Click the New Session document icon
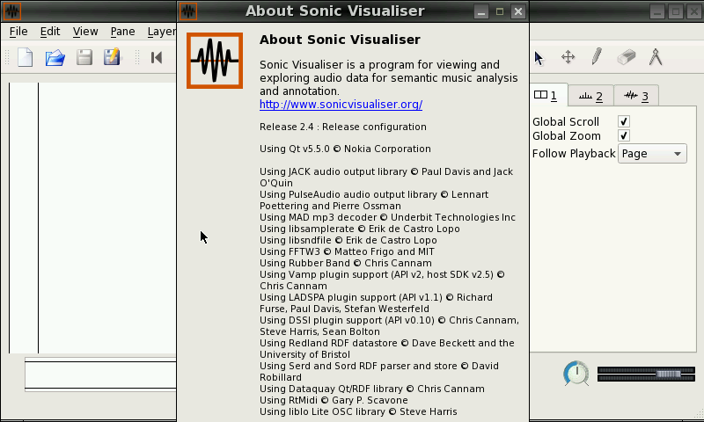Screen dimensions: 704x422 (26, 57)
